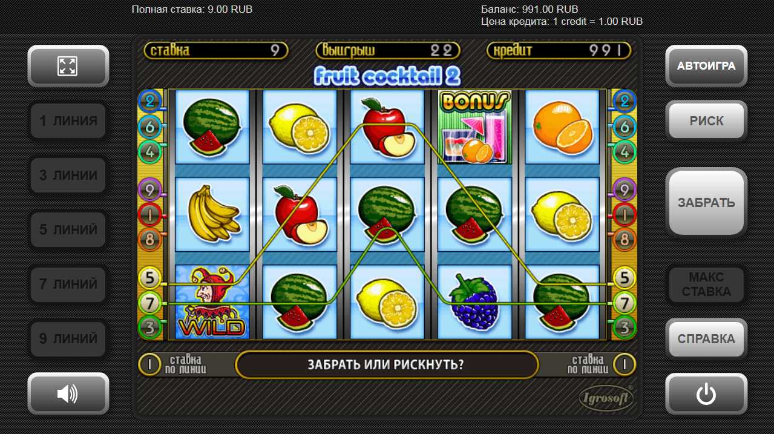Click the power icon to exit

coord(706,394)
